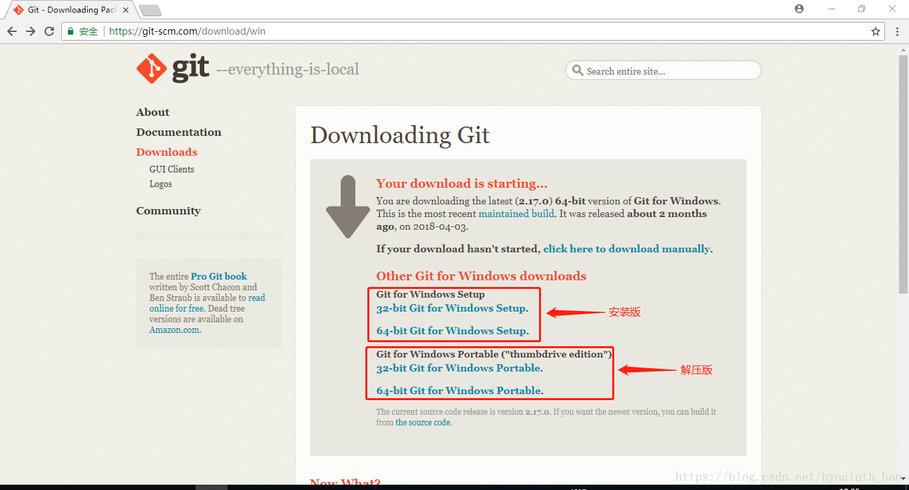909x490 pixels.
Task: Open Chrome's three-dot menu
Action: 896,31
